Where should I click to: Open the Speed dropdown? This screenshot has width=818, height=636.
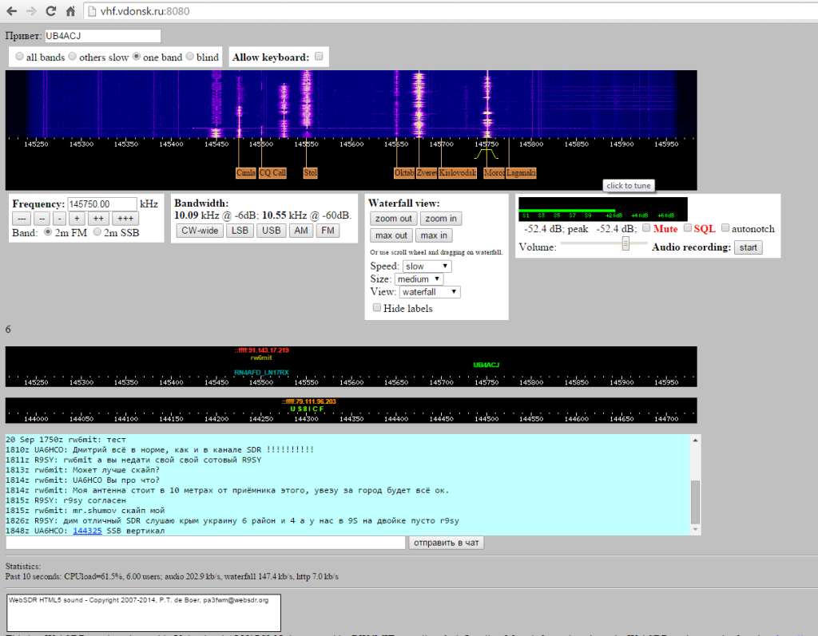tap(427, 266)
